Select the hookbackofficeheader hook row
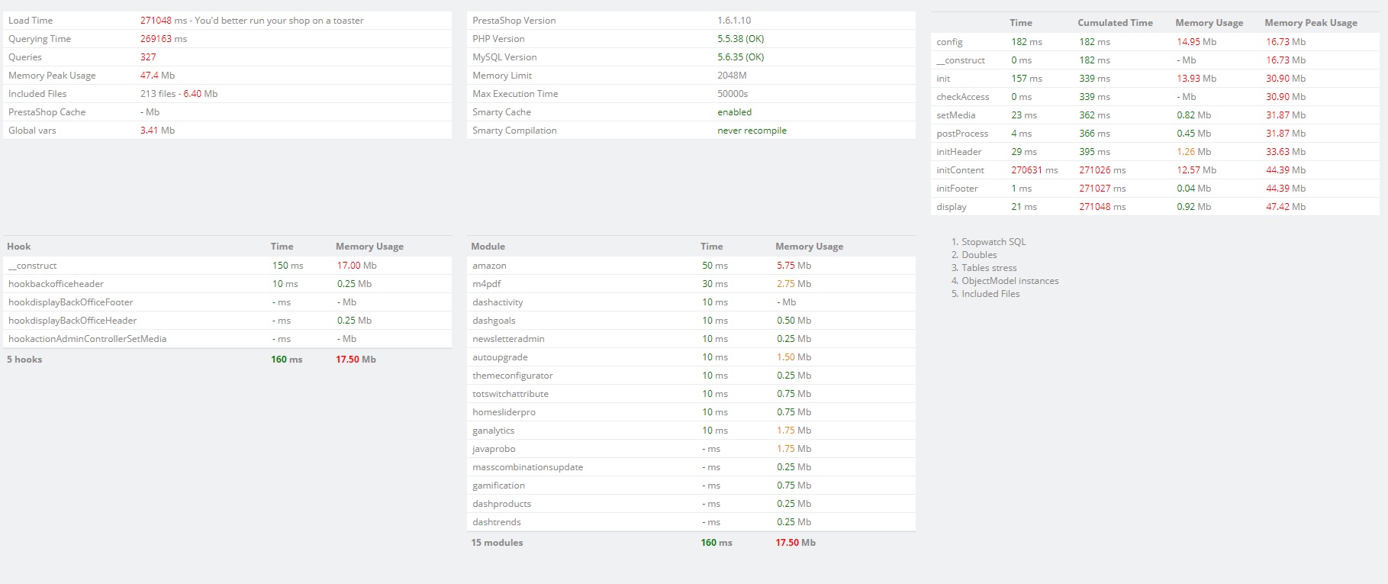This screenshot has height=584, width=1388. click(227, 284)
